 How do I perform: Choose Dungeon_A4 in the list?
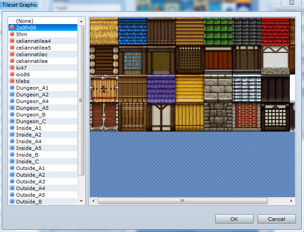43,101
